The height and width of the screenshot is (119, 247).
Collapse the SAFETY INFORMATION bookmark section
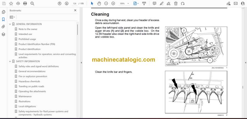coord(10,61)
